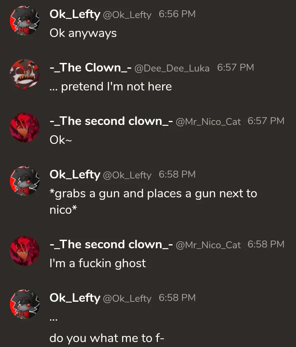Viewport: 296px width, 347px height.
Task: Select the @Ok_Lefty handle at 6:56 PM
Action: pyautogui.click(x=127, y=15)
